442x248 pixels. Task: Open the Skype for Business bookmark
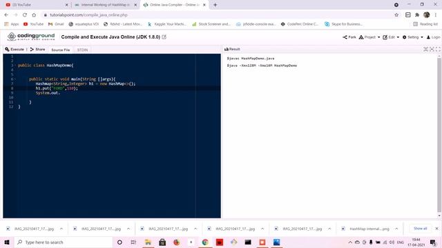tap(344, 24)
